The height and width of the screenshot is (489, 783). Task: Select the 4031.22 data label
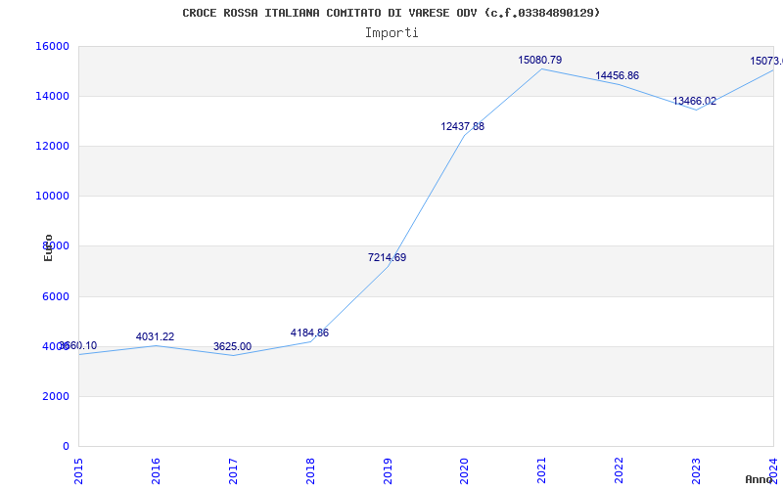pos(155,336)
